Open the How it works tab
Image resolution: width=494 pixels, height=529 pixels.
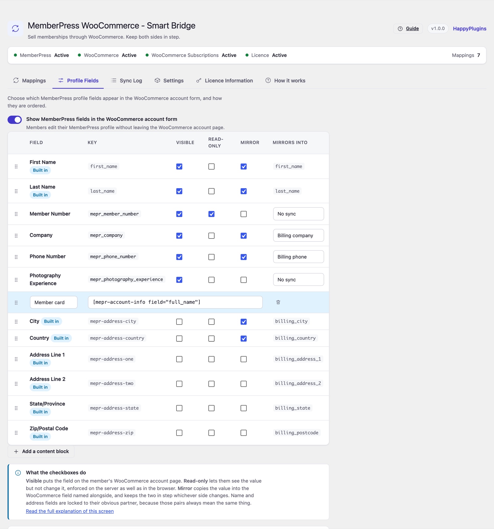(285, 81)
